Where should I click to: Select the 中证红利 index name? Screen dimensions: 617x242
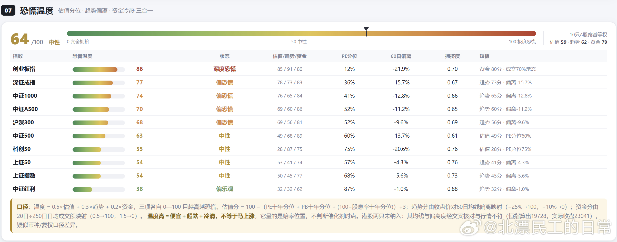pyautogui.click(x=24, y=189)
